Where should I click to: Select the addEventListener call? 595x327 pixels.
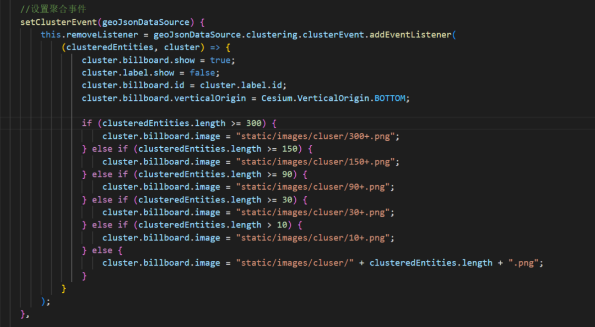(x=410, y=35)
